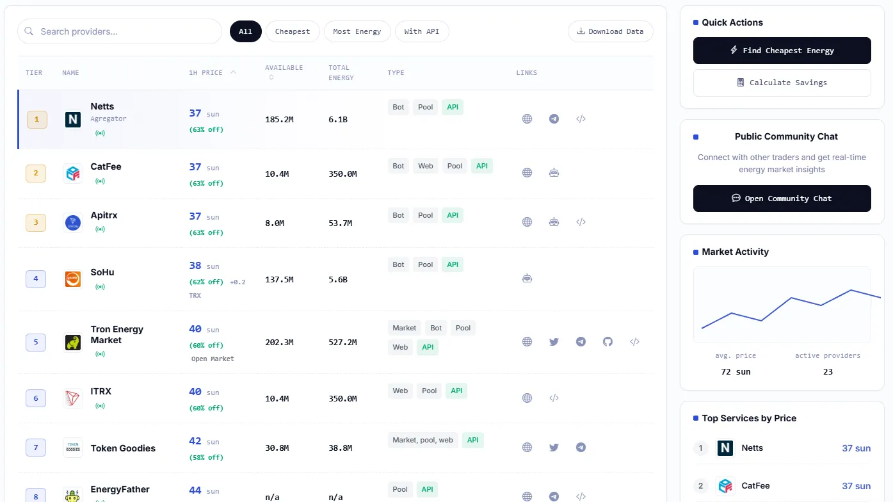Screen dimensions: 893x502
Task: Click the Download Data button
Action: 611,31
